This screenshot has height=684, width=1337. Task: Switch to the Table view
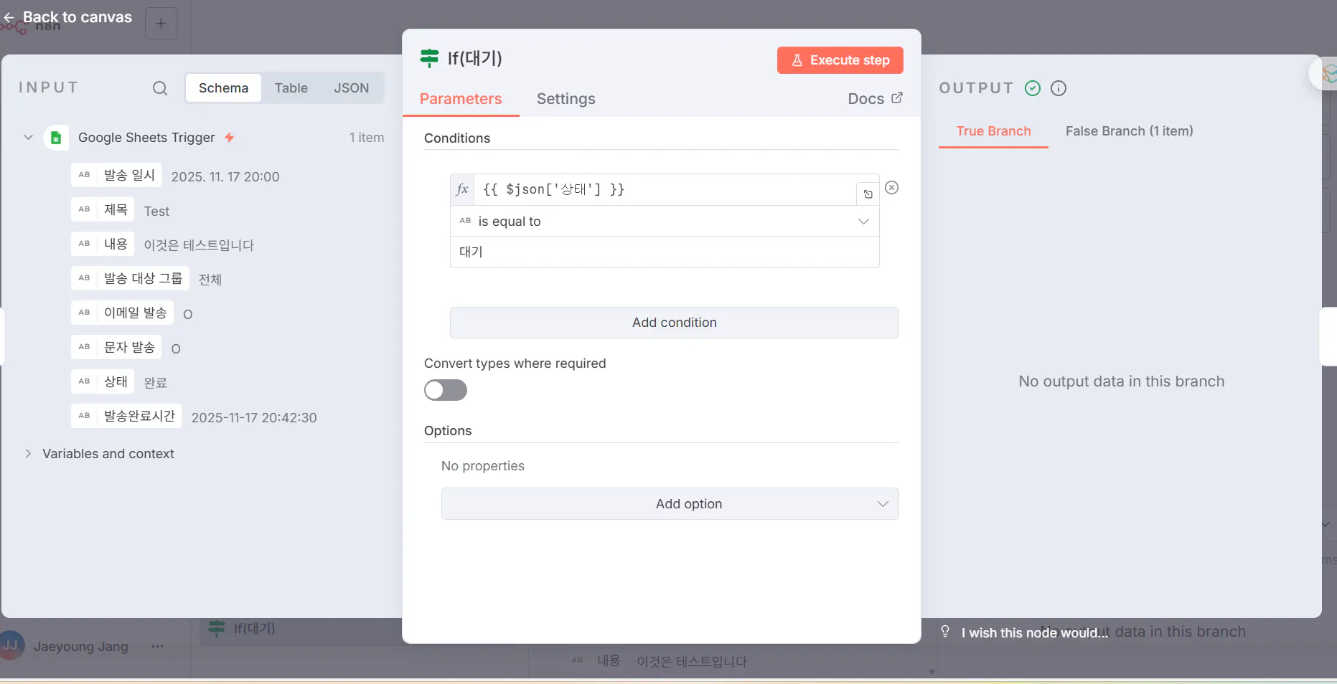291,88
